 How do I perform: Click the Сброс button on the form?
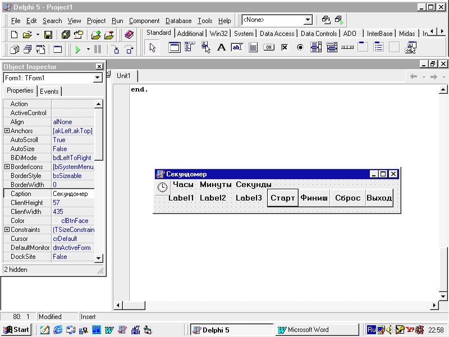[x=347, y=198]
